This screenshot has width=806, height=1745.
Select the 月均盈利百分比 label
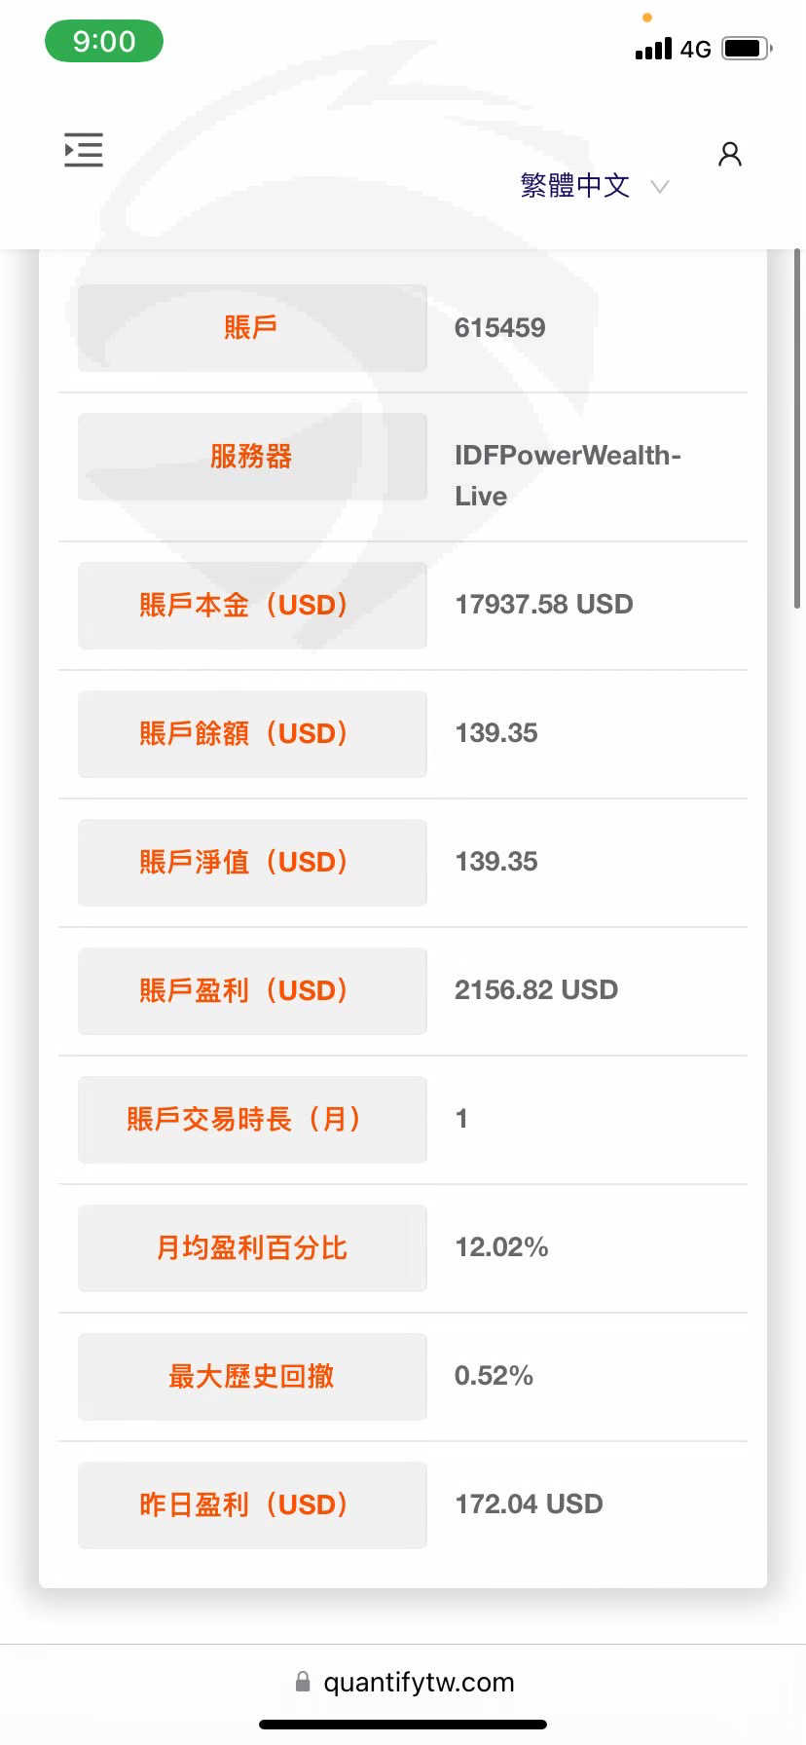click(x=252, y=1247)
